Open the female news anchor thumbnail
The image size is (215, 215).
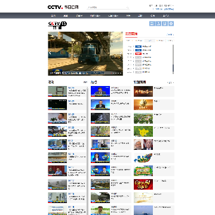[x=100, y=158]
